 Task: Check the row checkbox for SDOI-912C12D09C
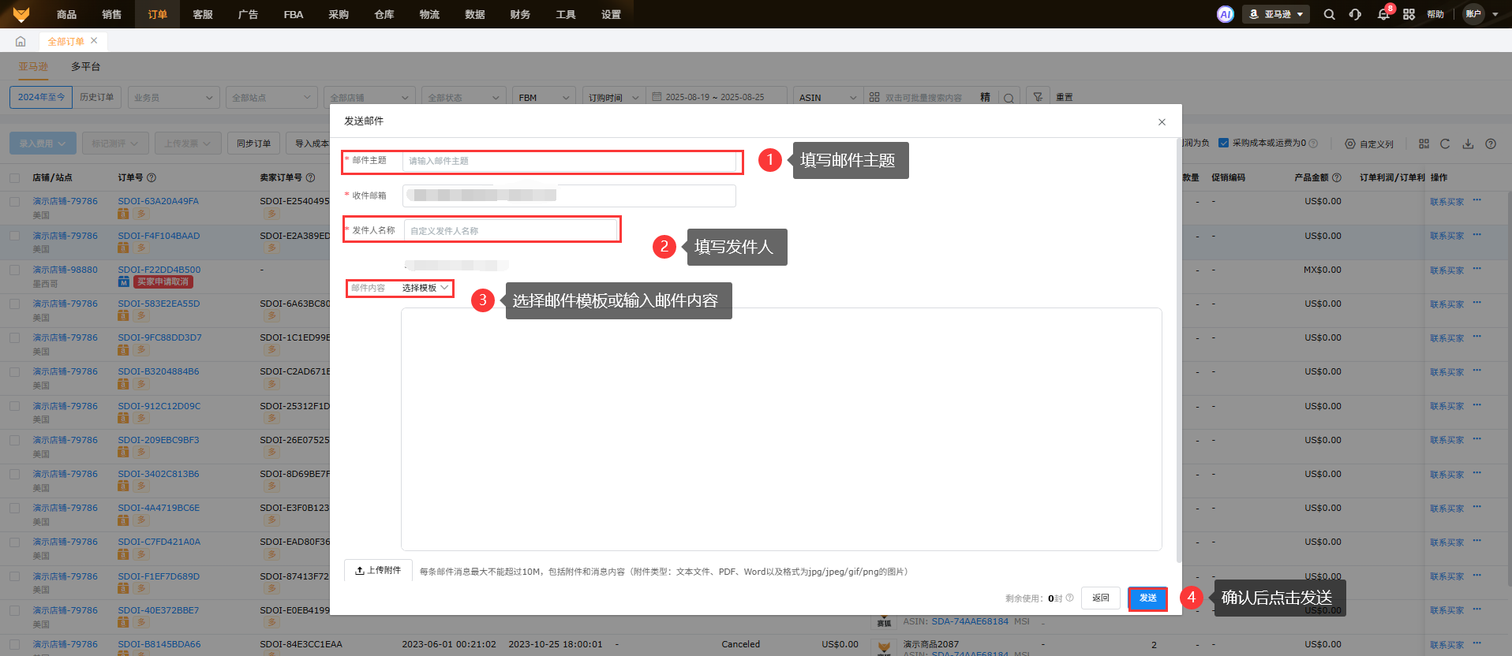pyautogui.click(x=15, y=406)
